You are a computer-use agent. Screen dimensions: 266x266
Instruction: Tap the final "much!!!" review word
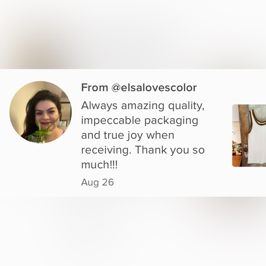(99, 165)
